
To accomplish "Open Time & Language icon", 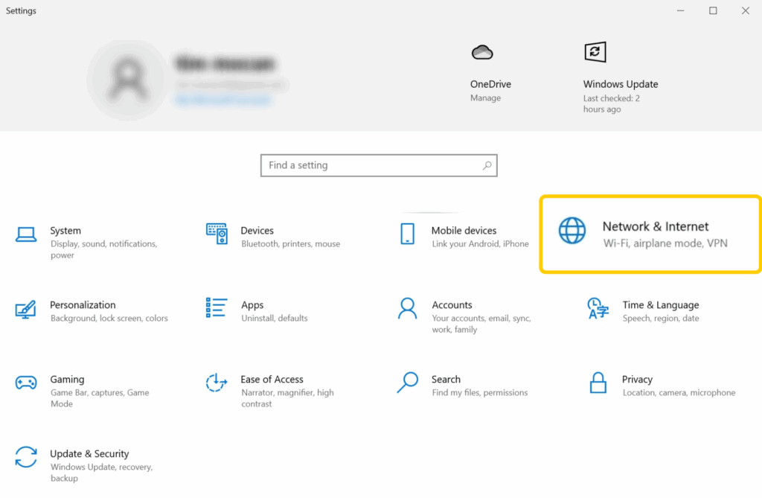I will point(598,308).
